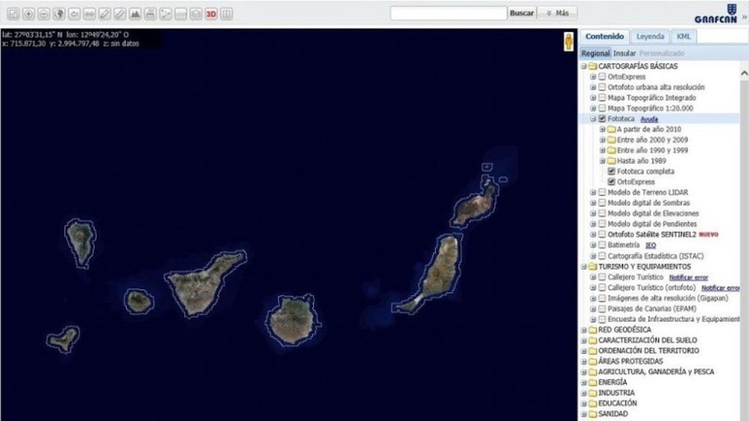Open the Ayuda link next to Fototeca
This screenshot has width=749, height=421.
click(649, 119)
